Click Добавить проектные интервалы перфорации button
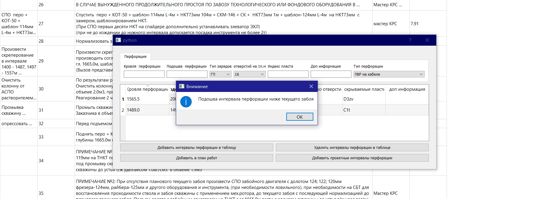This screenshot has height=199, width=541. (x=352, y=158)
